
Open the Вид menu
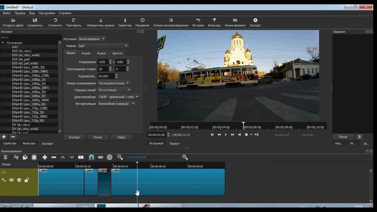[x=32, y=13]
